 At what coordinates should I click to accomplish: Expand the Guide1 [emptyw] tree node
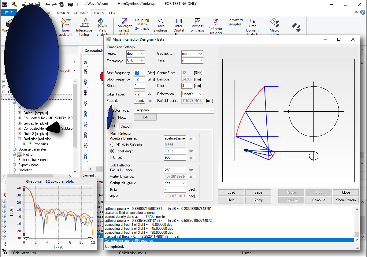point(20,113)
